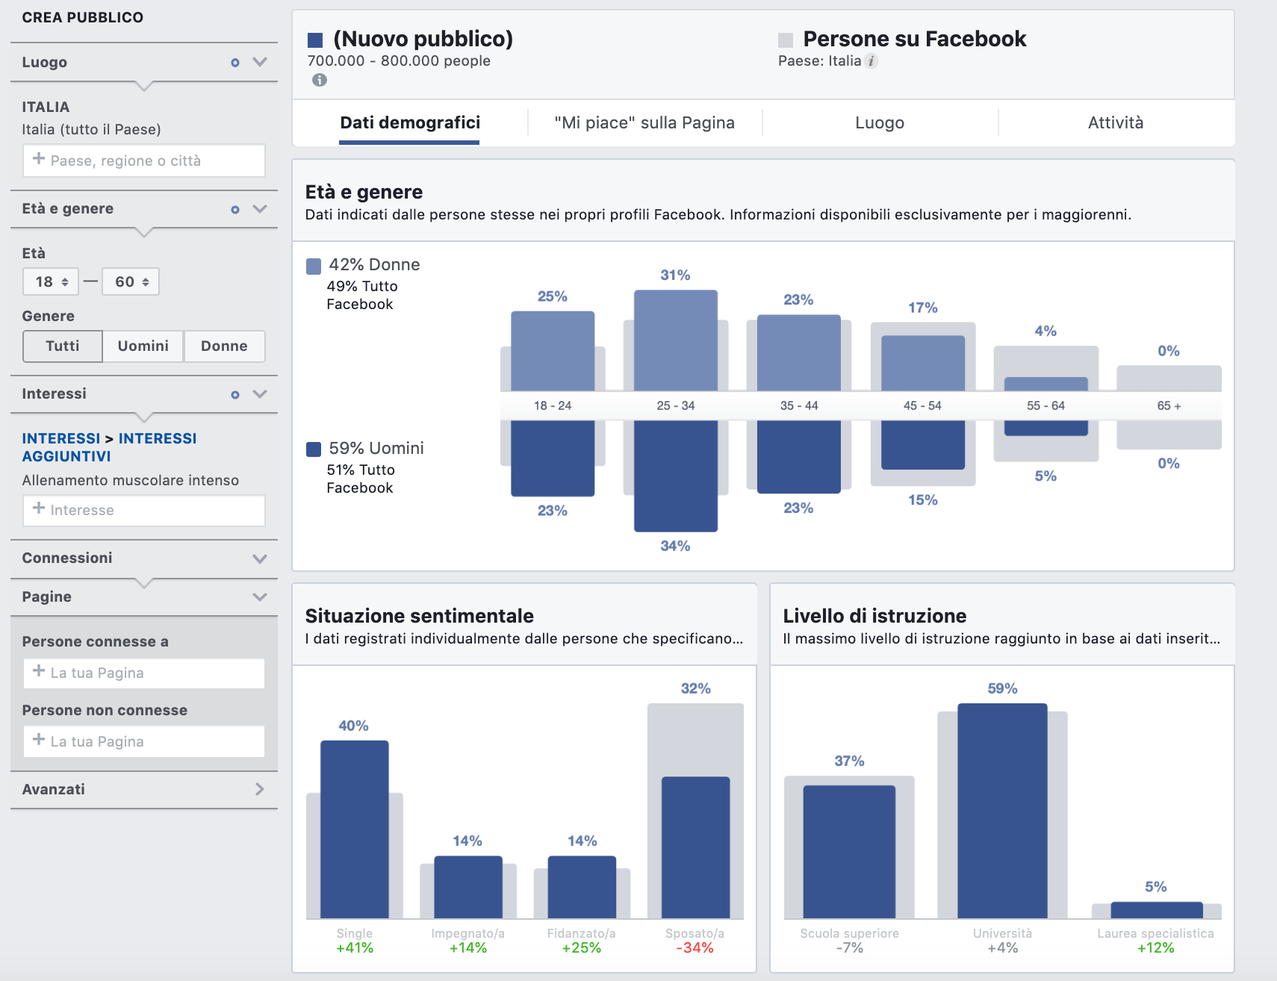Click the circle indicator in Interessi header
Viewport: 1277px width, 981px height.
tap(235, 394)
